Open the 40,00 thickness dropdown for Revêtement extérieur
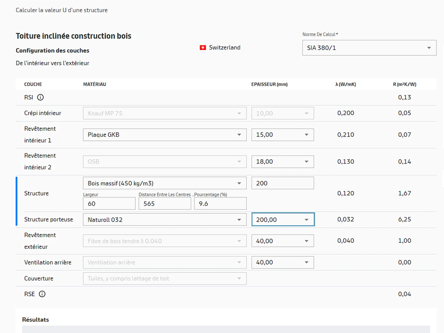Viewport: 444px width, 333px height. click(x=283, y=241)
